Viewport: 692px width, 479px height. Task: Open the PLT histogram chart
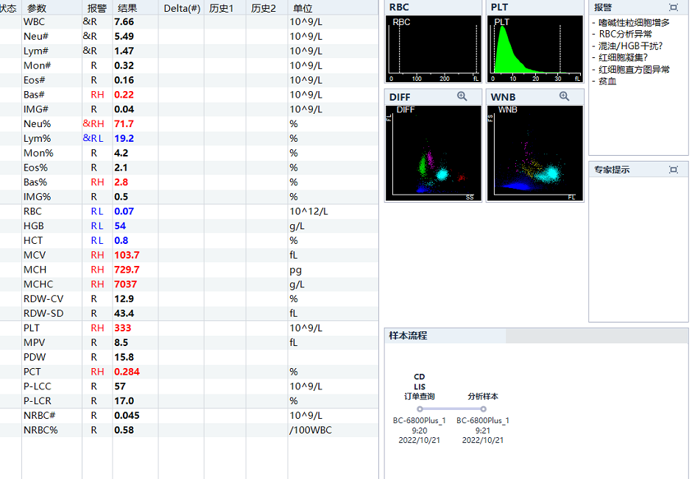click(x=535, y=49)
